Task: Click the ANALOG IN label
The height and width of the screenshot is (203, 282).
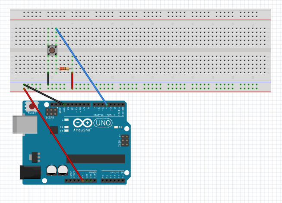Action: click(x=117, y=172)
